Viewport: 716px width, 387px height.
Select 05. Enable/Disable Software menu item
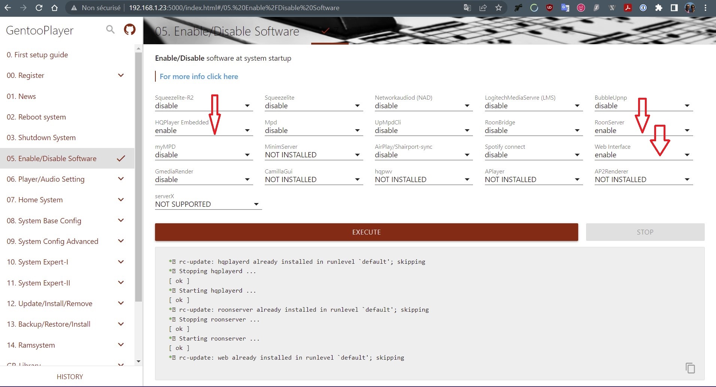point(67,158)
